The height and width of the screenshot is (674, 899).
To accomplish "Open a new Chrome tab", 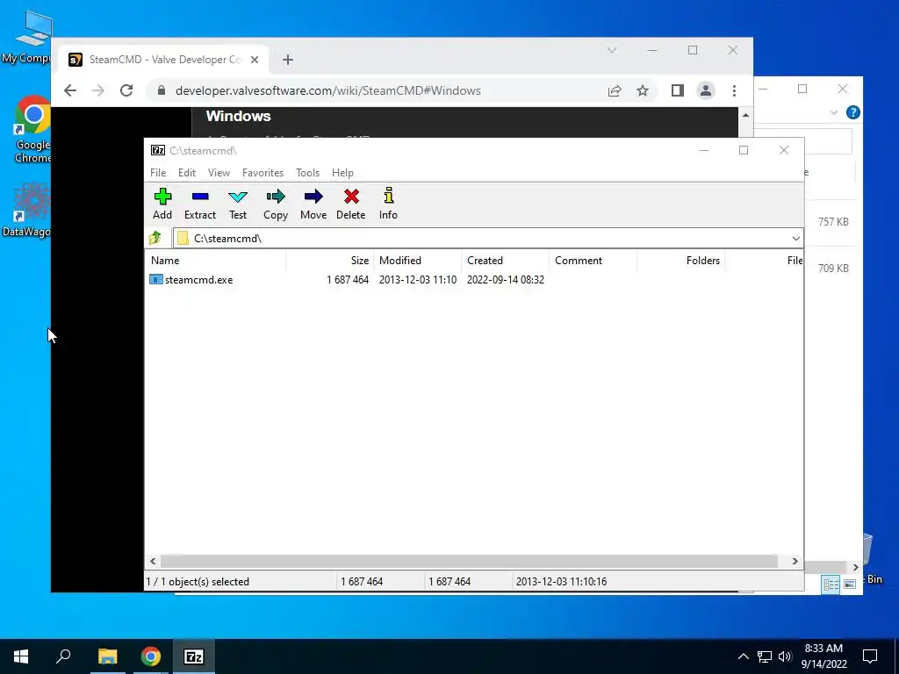I will coord(288,60).
